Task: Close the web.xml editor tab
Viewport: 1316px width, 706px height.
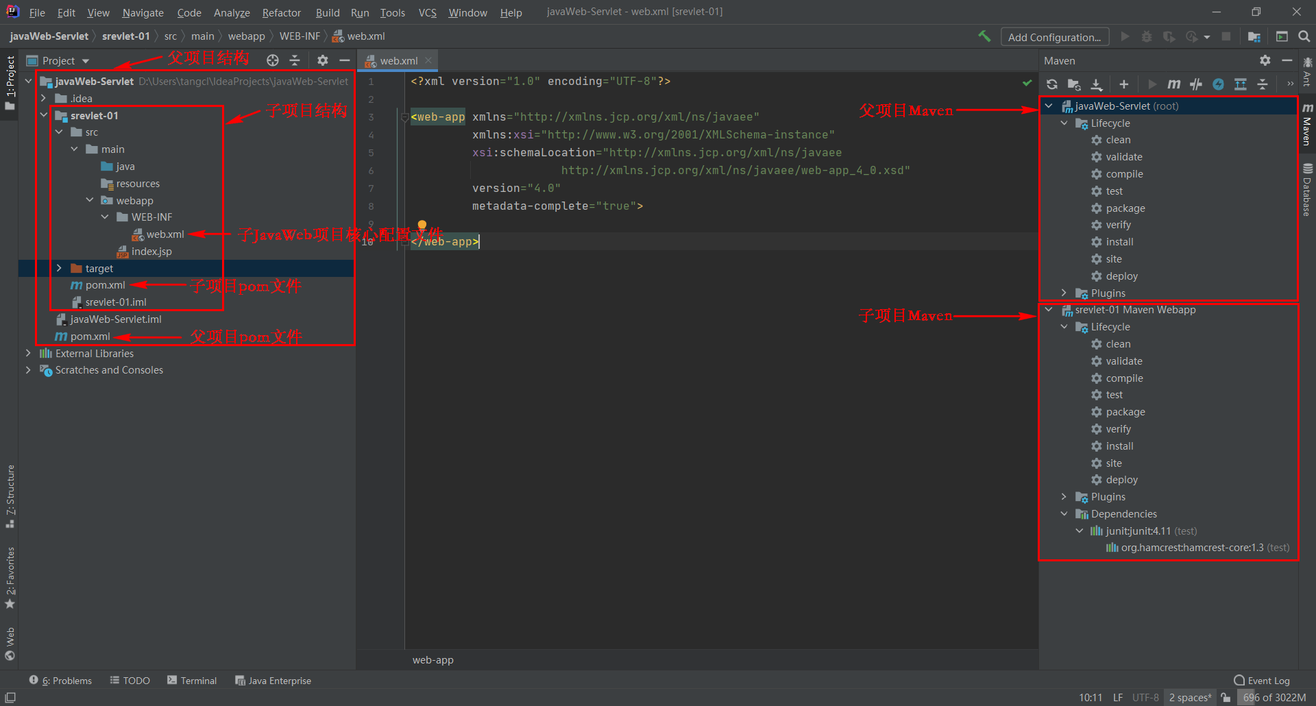Action: click(x=428, y=60)
